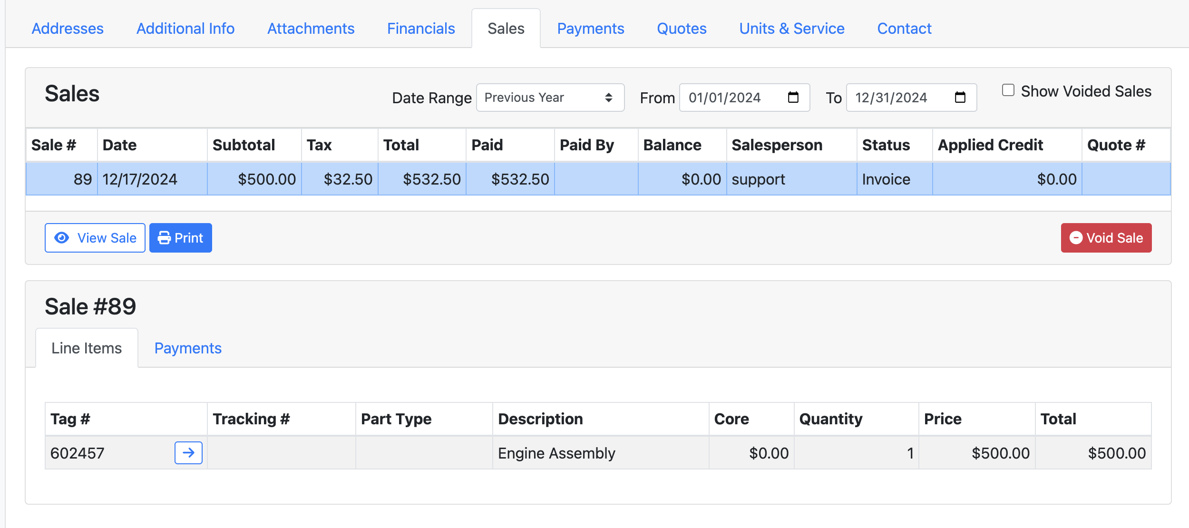Void sale number 89
The height and width of the screenshot is (528, 1189).
1106,238
